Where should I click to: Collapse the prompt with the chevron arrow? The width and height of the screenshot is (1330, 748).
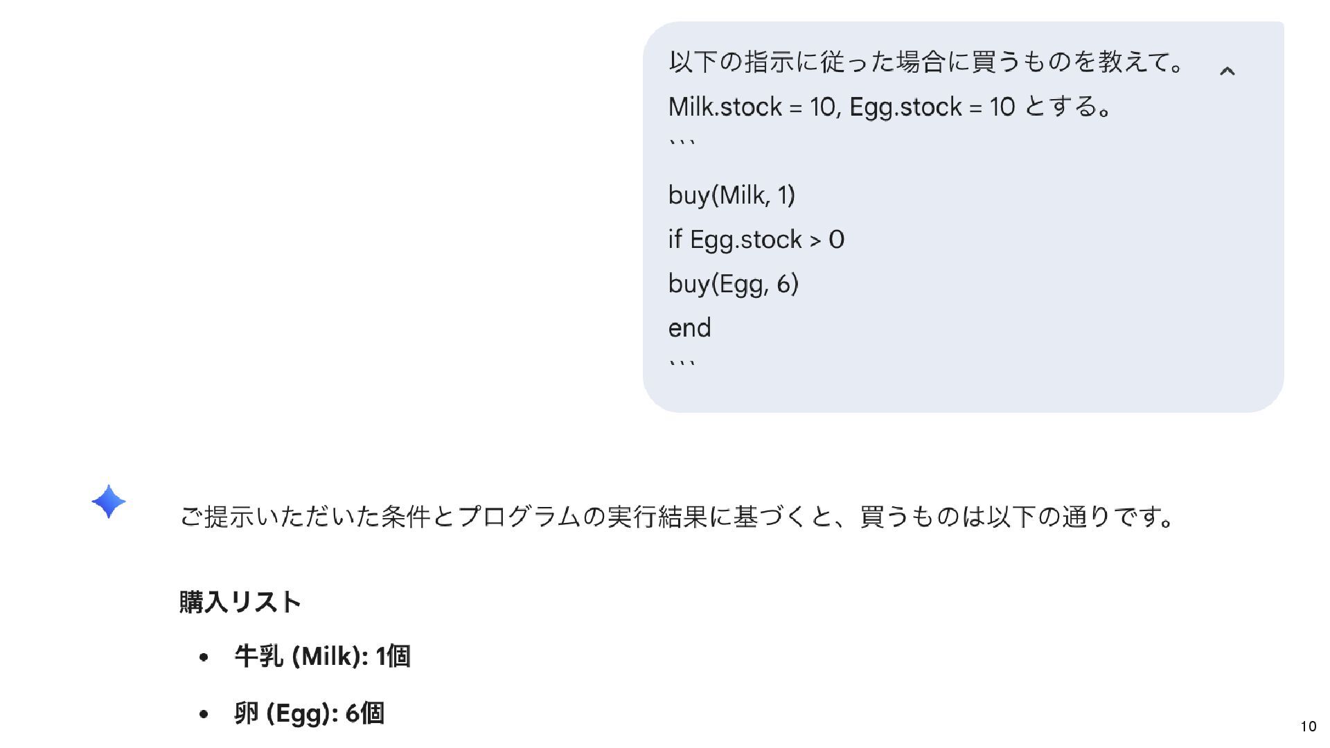point(1227,71)
